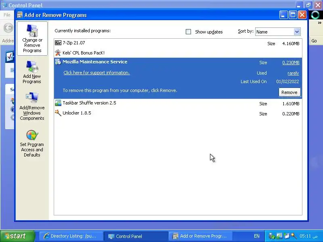Minimize the Add or Remove Programs window

[x=283, y=15]
